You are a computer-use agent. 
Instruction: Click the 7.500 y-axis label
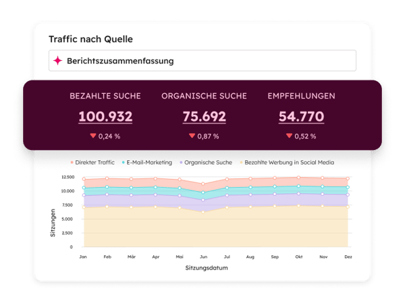pos(67,205)
